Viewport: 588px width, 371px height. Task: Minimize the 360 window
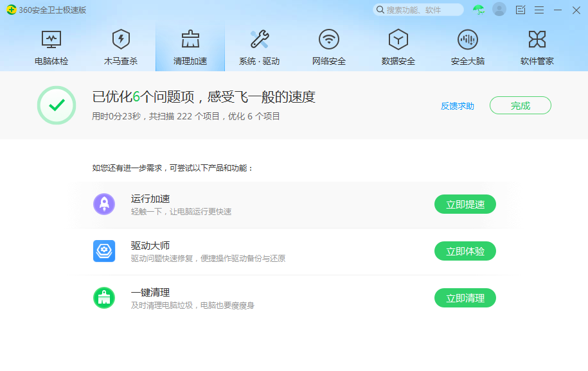click(x=558, y=10)
